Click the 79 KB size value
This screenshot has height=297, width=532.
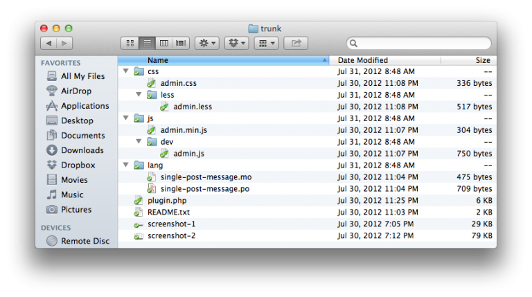[482, 235]
